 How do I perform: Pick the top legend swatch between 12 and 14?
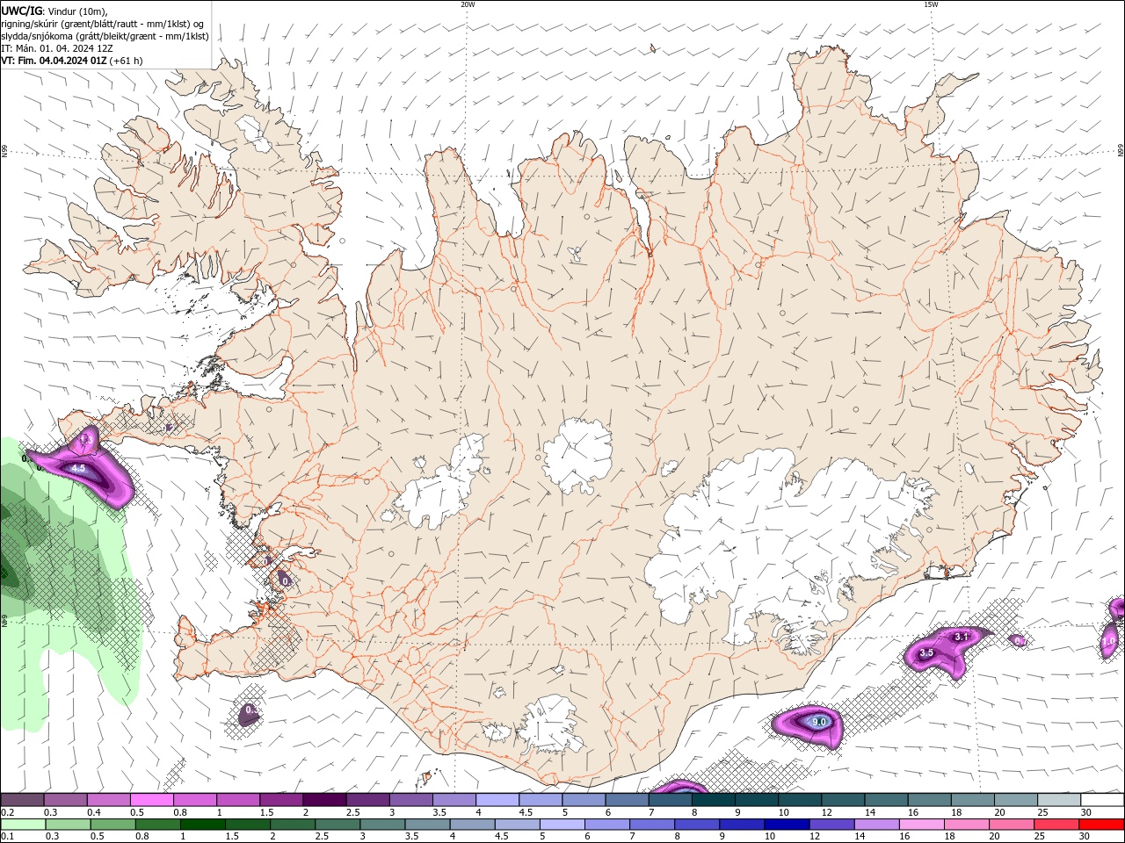point(844,800)
